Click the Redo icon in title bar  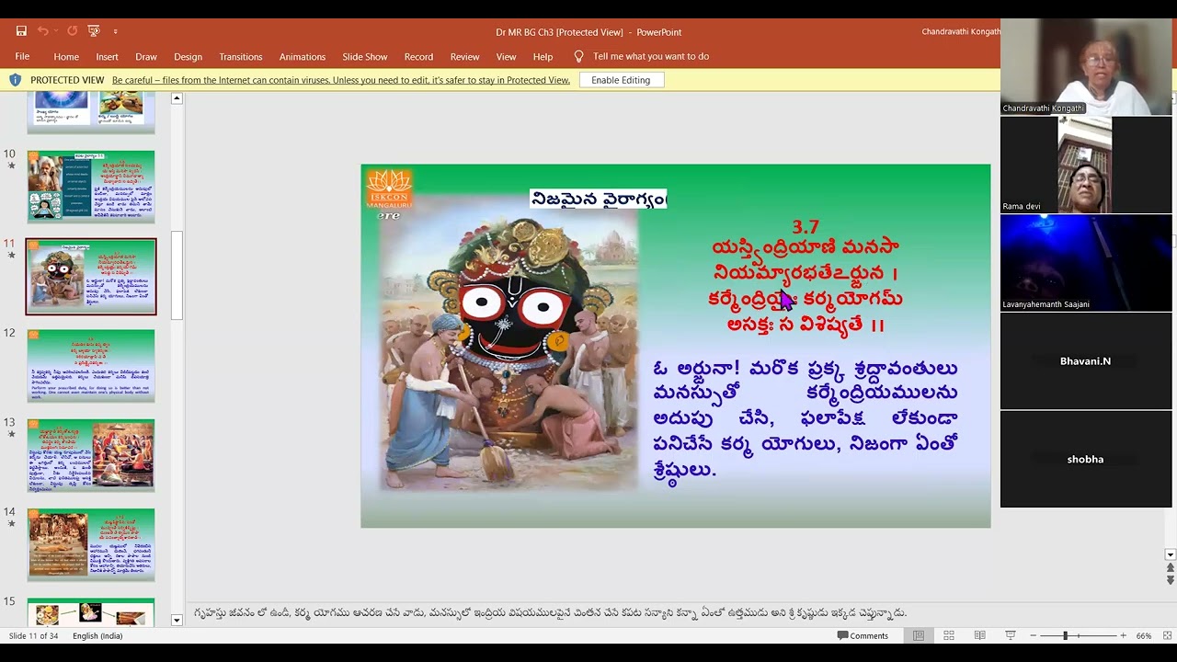[x=73, y=31]
